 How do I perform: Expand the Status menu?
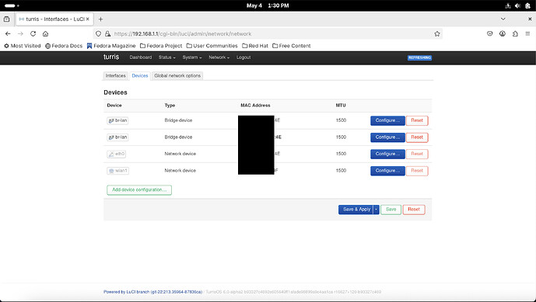[x=166, y=57]
